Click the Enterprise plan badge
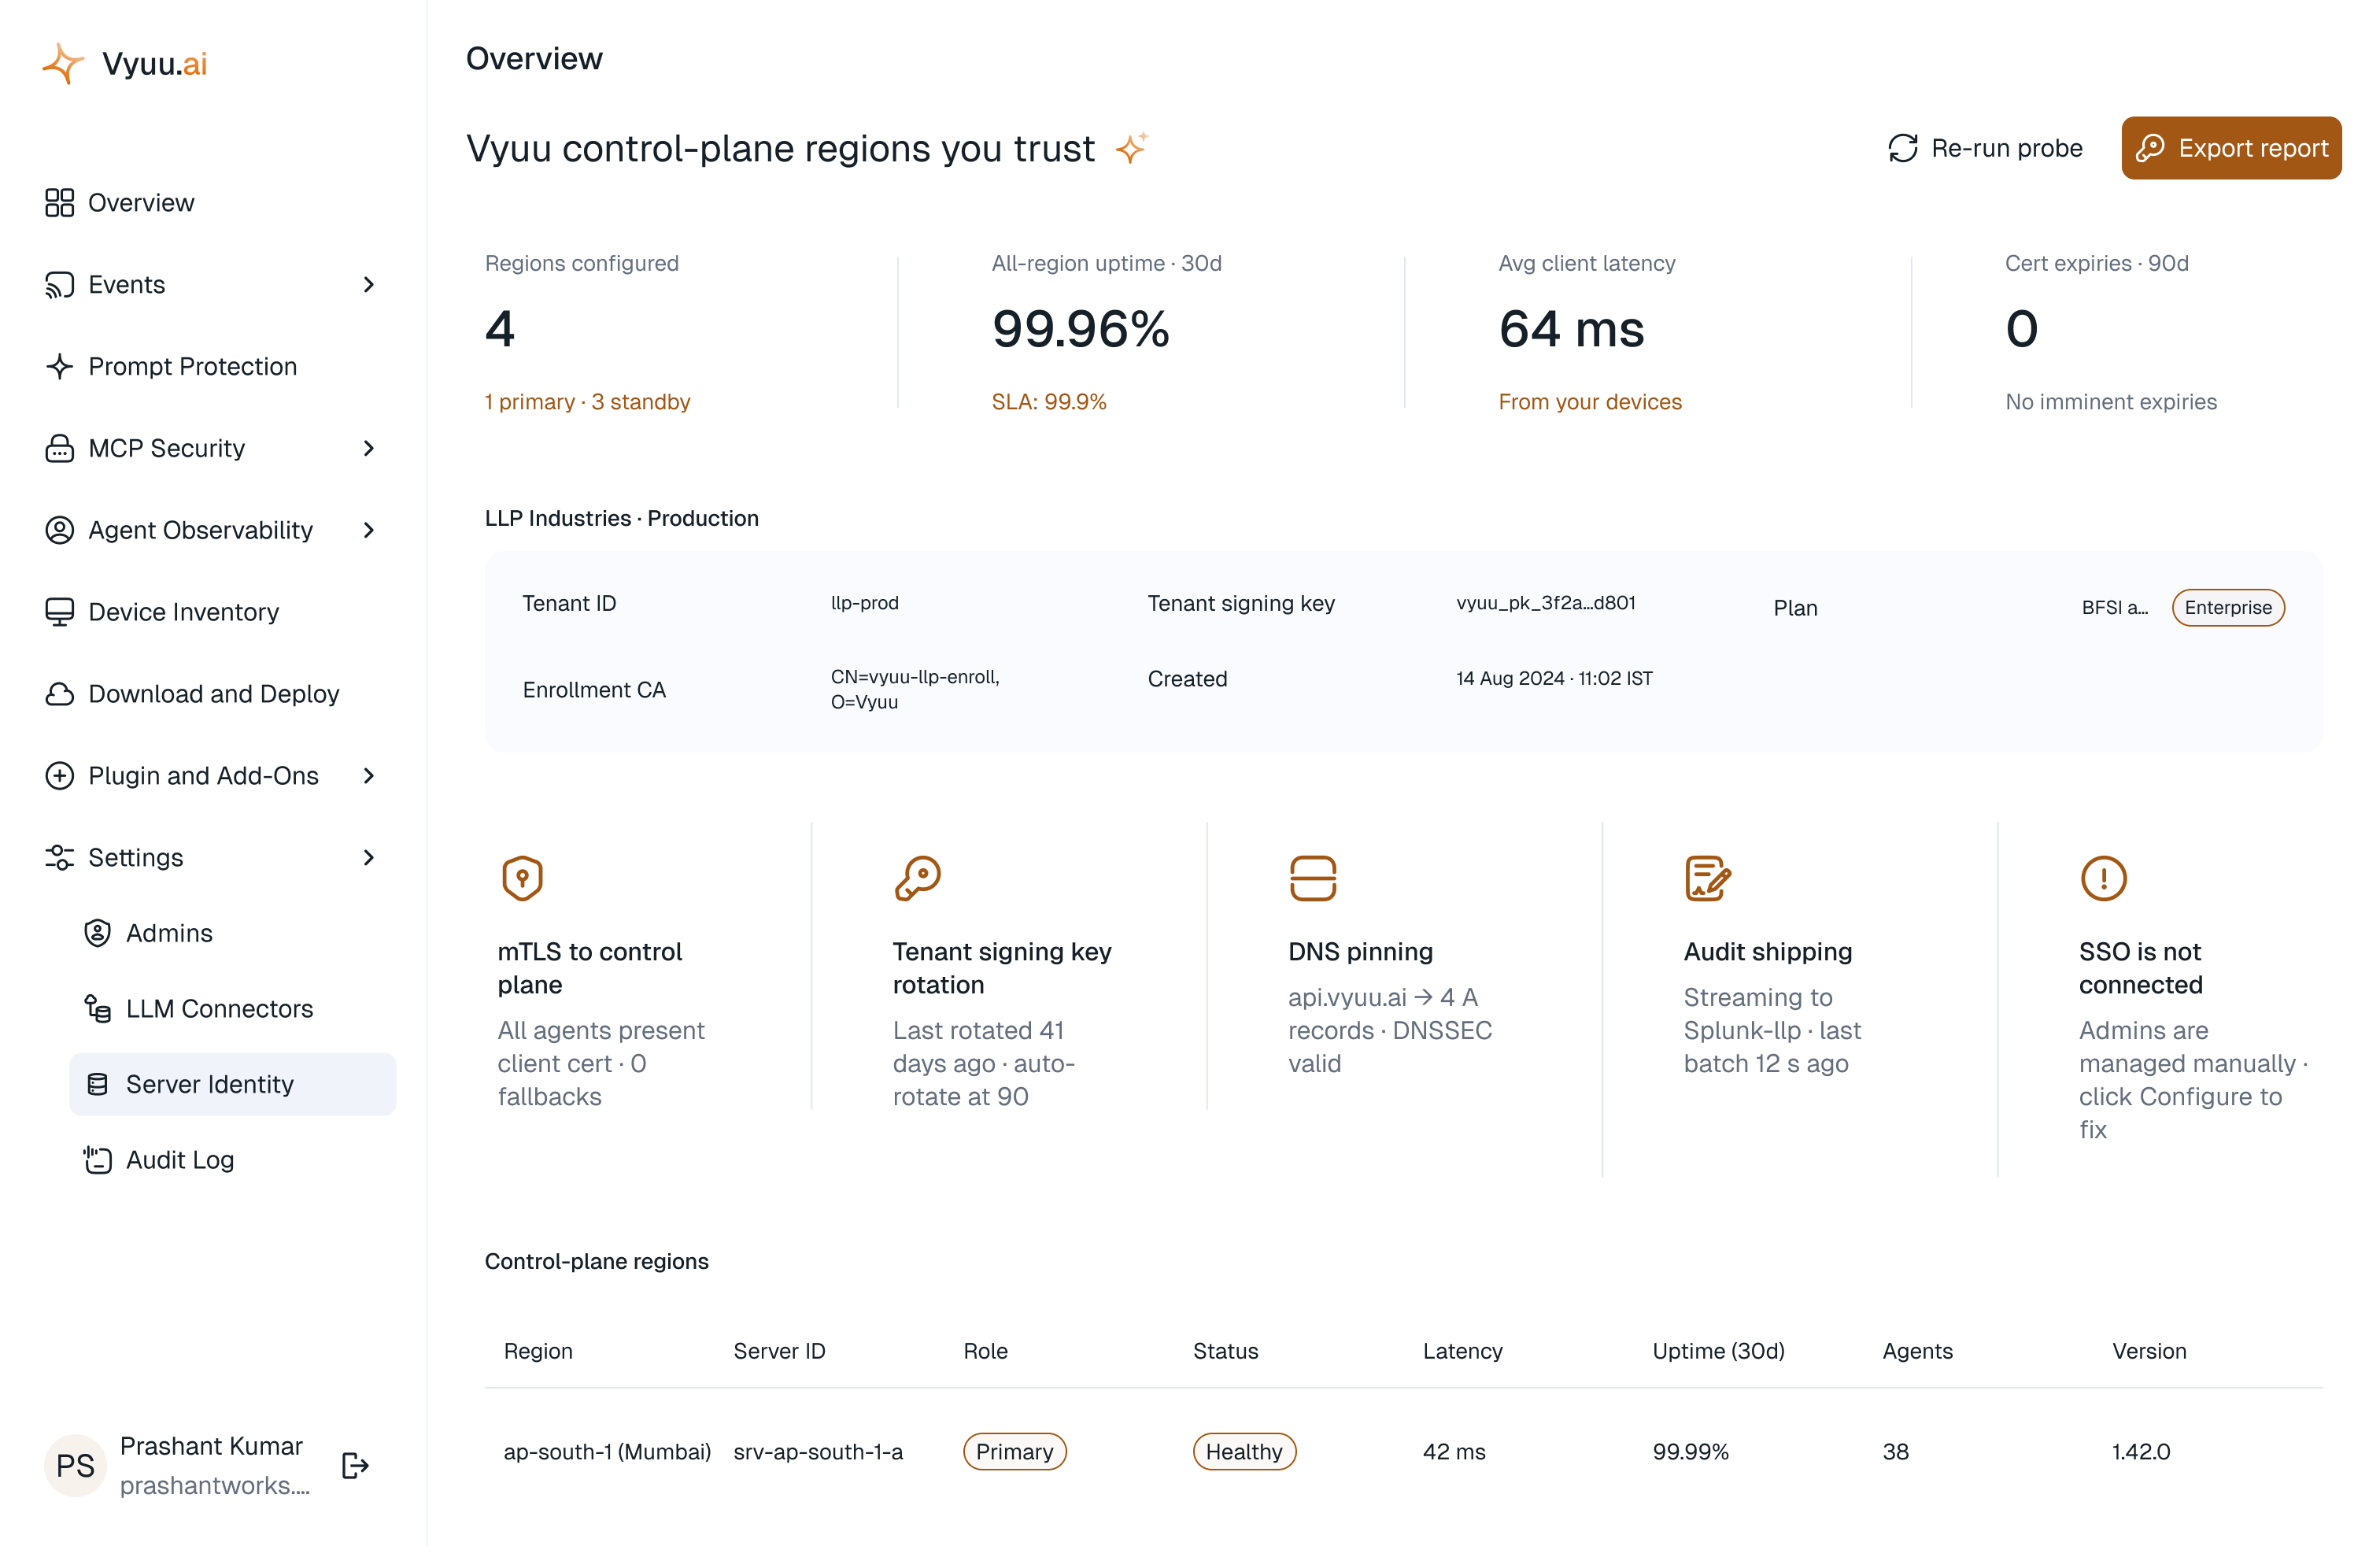2380x1546 pixels. (2228, 608)
